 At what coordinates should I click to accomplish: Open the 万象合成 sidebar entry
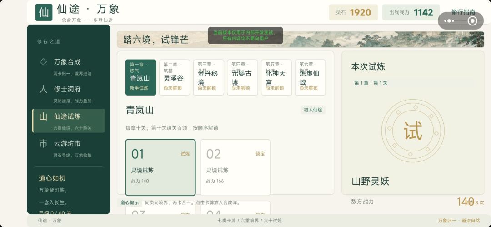tap(69, 66)
